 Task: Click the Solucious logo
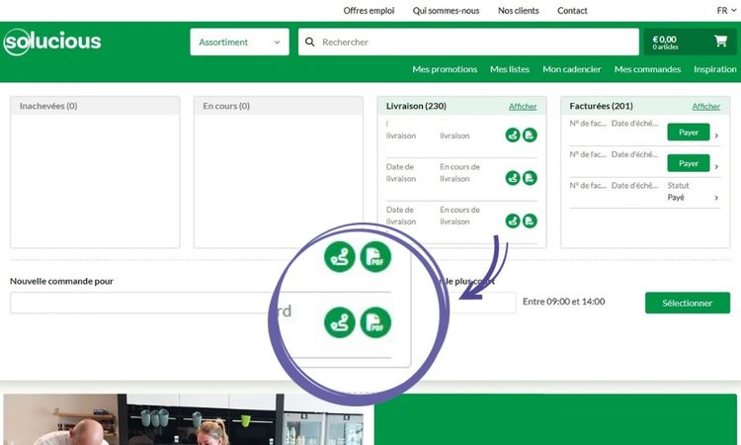tap(52, 42)
